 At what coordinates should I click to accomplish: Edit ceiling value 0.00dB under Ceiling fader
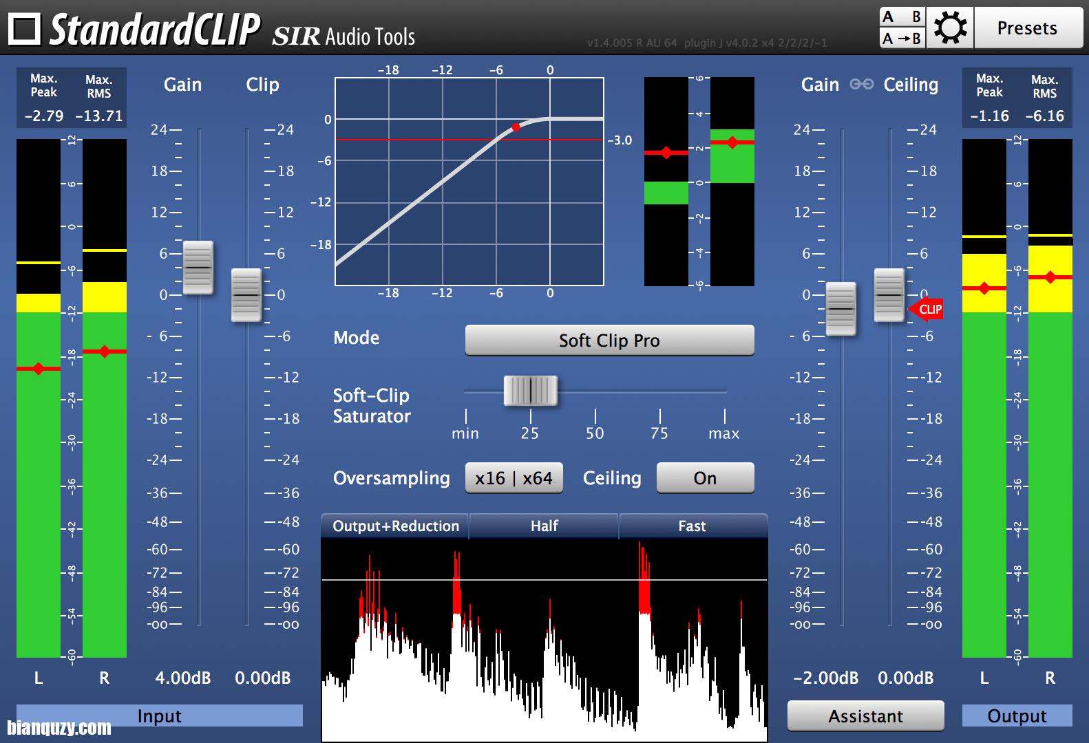pyautogui.click(x=905, y=678)
